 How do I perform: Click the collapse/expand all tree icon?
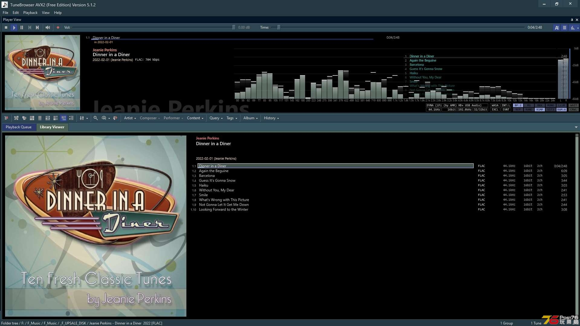[16, 118]
